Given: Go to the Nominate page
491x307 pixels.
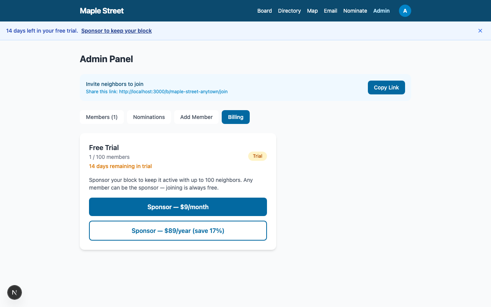Looking at the screenshot, I should pyautogui.click(x=355, y=11).
